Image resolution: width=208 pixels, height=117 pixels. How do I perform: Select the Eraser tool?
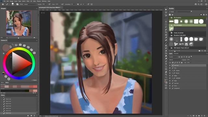pos(166,51)
